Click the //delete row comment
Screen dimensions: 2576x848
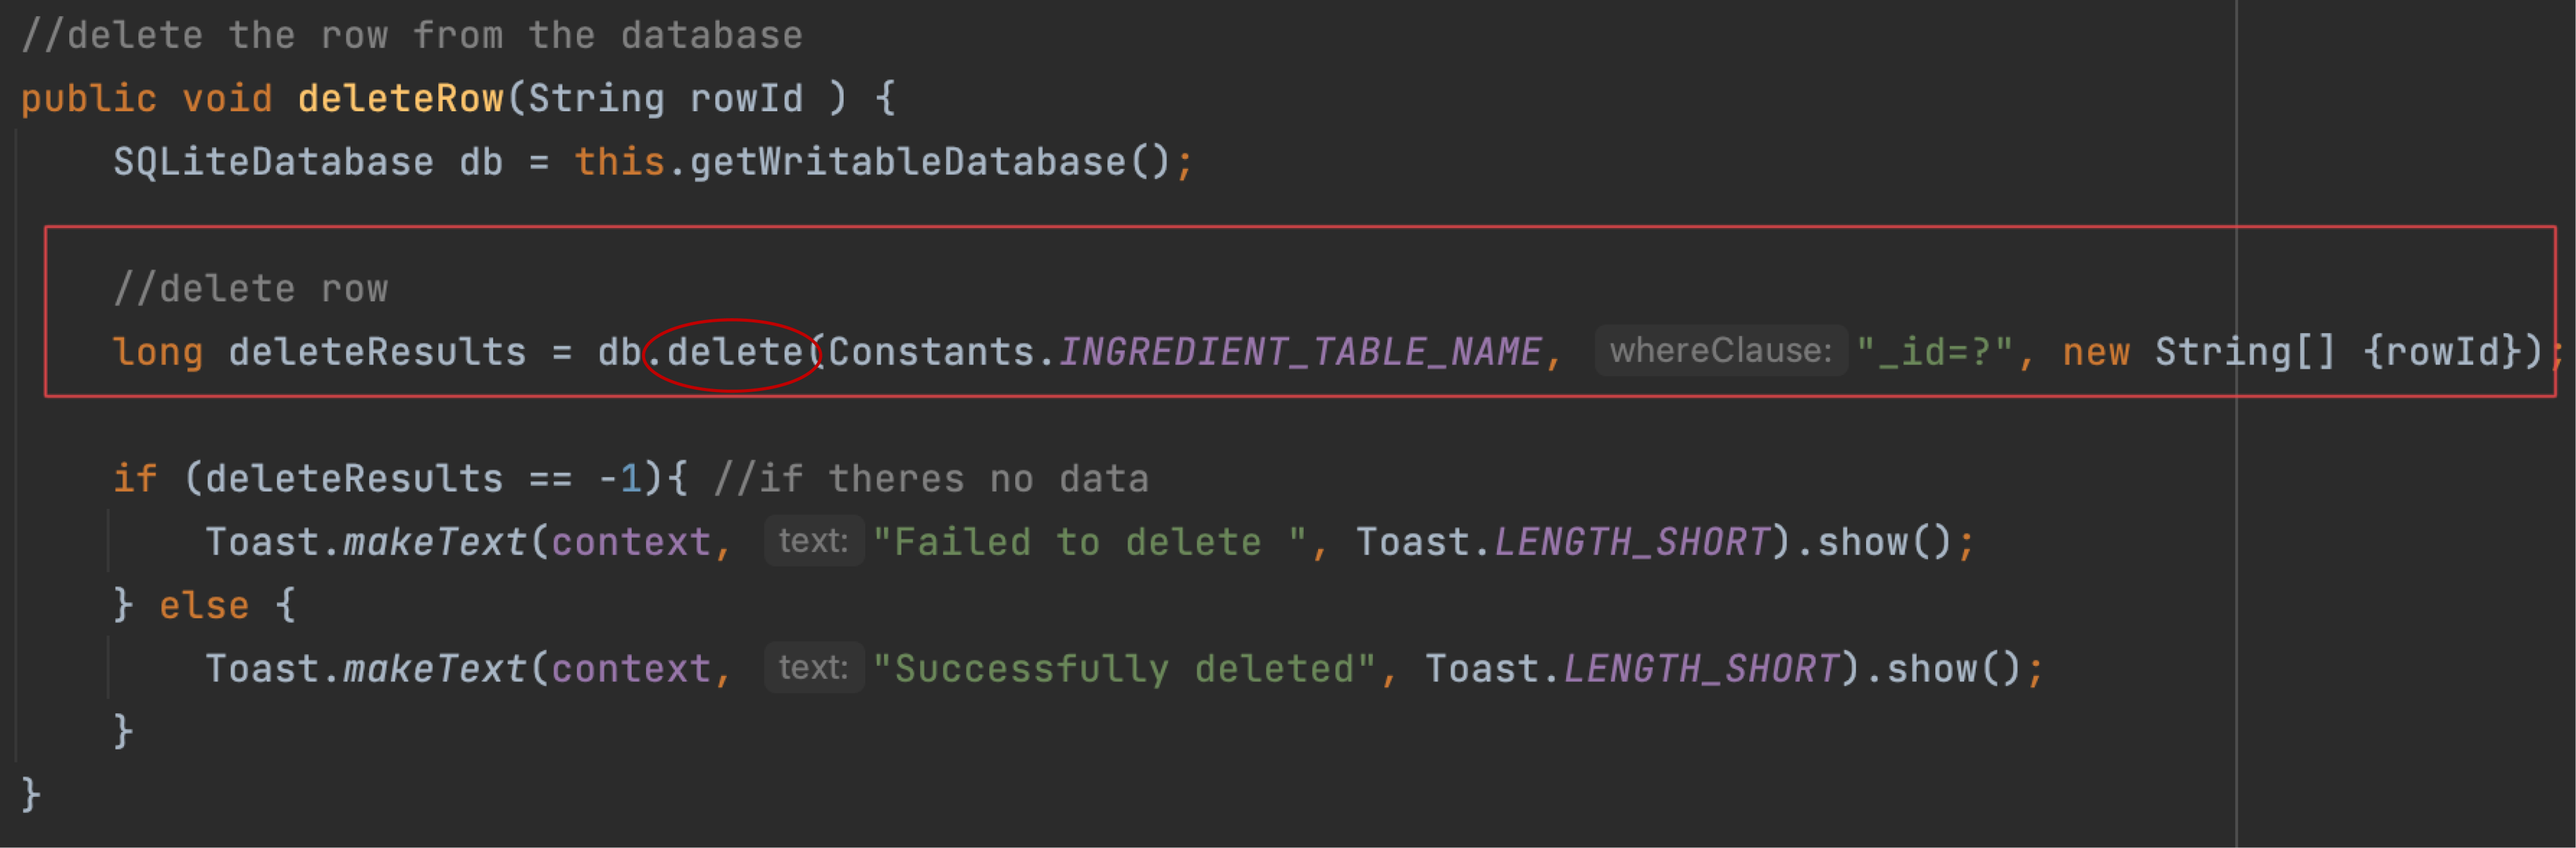(250, 289)
